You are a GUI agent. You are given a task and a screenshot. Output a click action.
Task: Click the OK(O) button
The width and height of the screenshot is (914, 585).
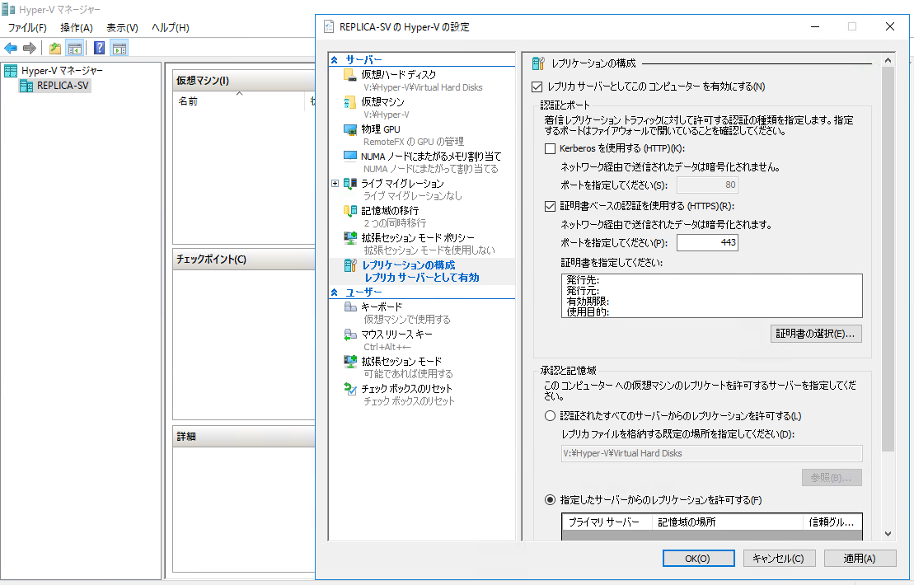pyautogui.click(x=698, y=558)
